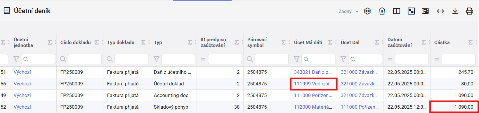479x113 pixels.
Task: Click the download export icon
Action: click(455, 11)
